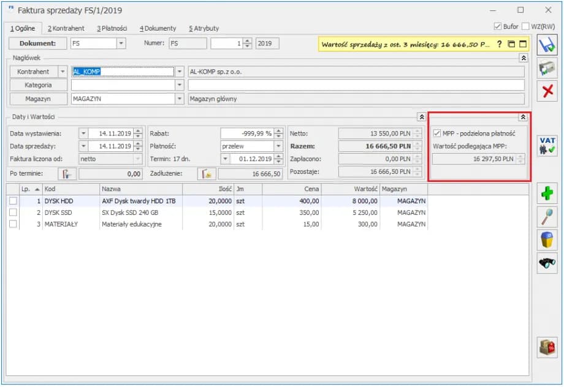
Task: Open the VAT table icon
Action: click(x=547, y=146)
